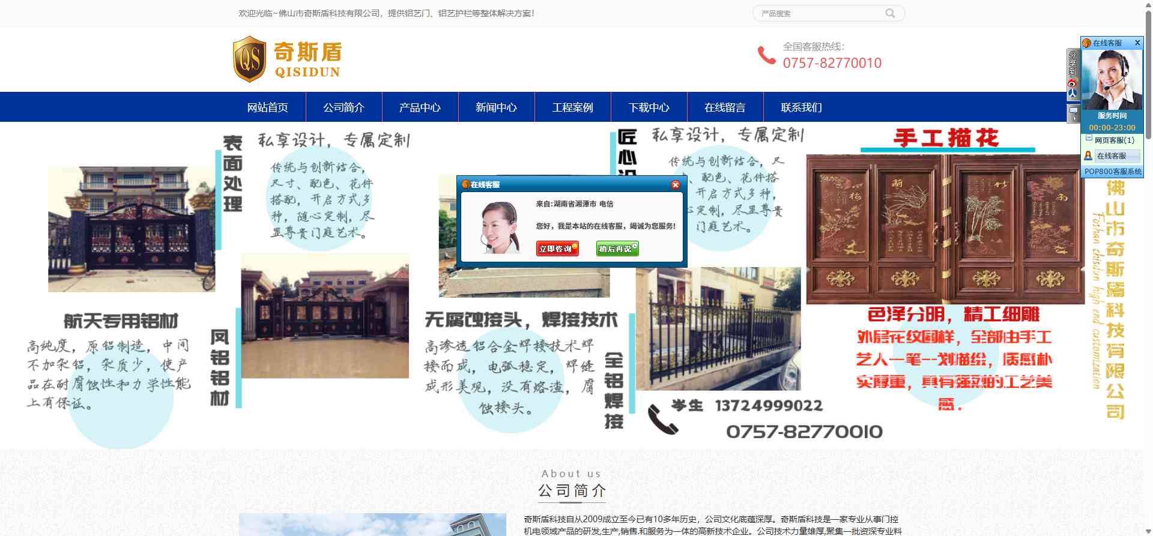1153x536 pixels.
Task: Click the search magnifier icon
Action: point(890,13)
